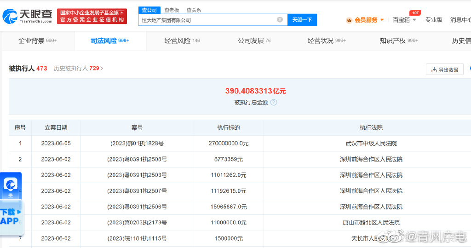
Task: Click the 天眼一下 search button
Action: 302,20
